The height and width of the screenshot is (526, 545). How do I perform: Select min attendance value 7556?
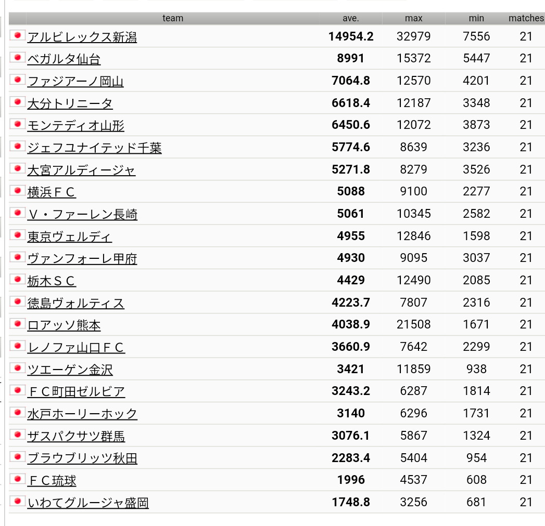click(476, 36)
